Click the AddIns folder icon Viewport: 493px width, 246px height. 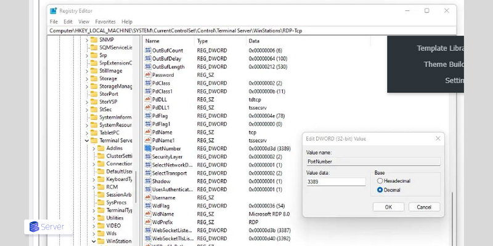100,148
